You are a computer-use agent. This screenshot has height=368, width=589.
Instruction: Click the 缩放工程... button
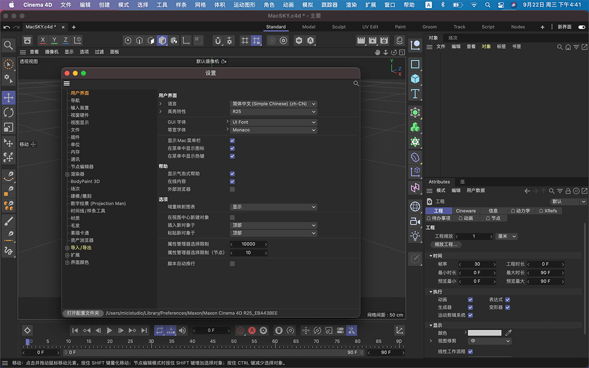[446, 244]
